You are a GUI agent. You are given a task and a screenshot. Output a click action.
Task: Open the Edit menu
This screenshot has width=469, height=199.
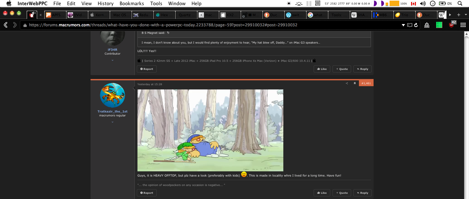(71, 4)
